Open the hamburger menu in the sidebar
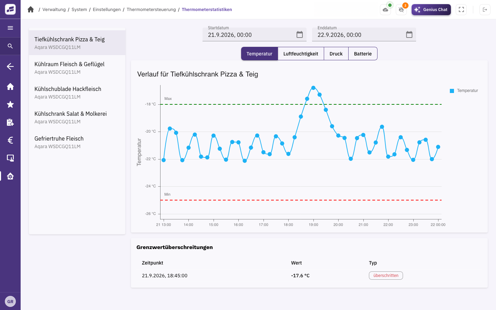 tap(10, 28)
